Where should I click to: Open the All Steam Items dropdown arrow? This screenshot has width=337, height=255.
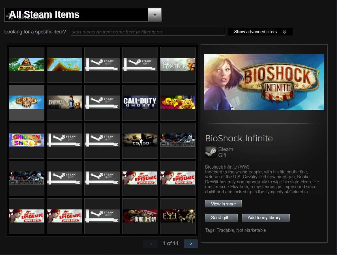coord(154,15)
